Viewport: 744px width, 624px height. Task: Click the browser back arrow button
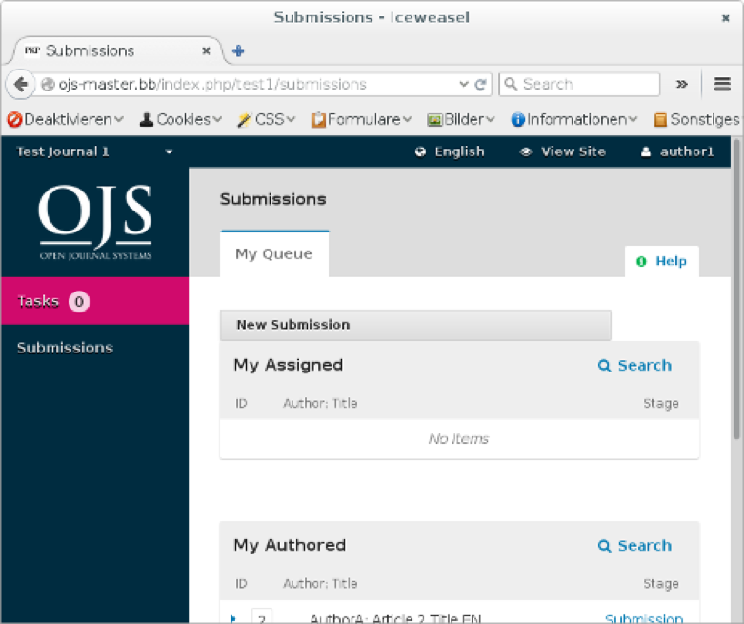coord(21,84)
